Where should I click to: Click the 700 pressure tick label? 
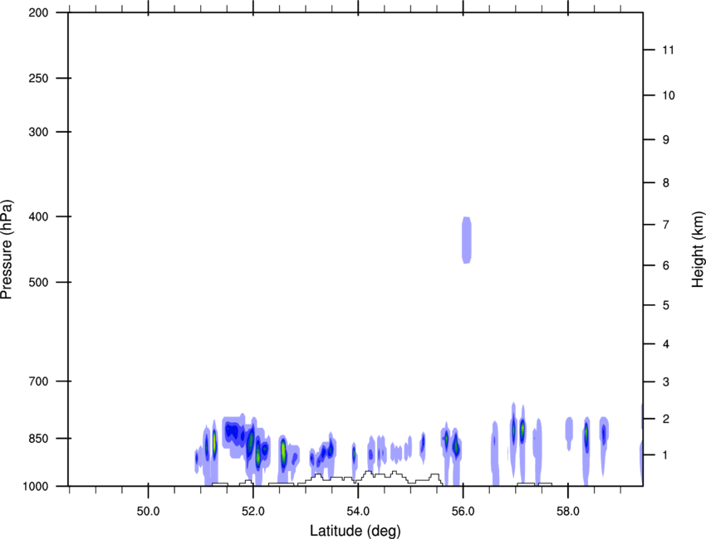(38, 381)
